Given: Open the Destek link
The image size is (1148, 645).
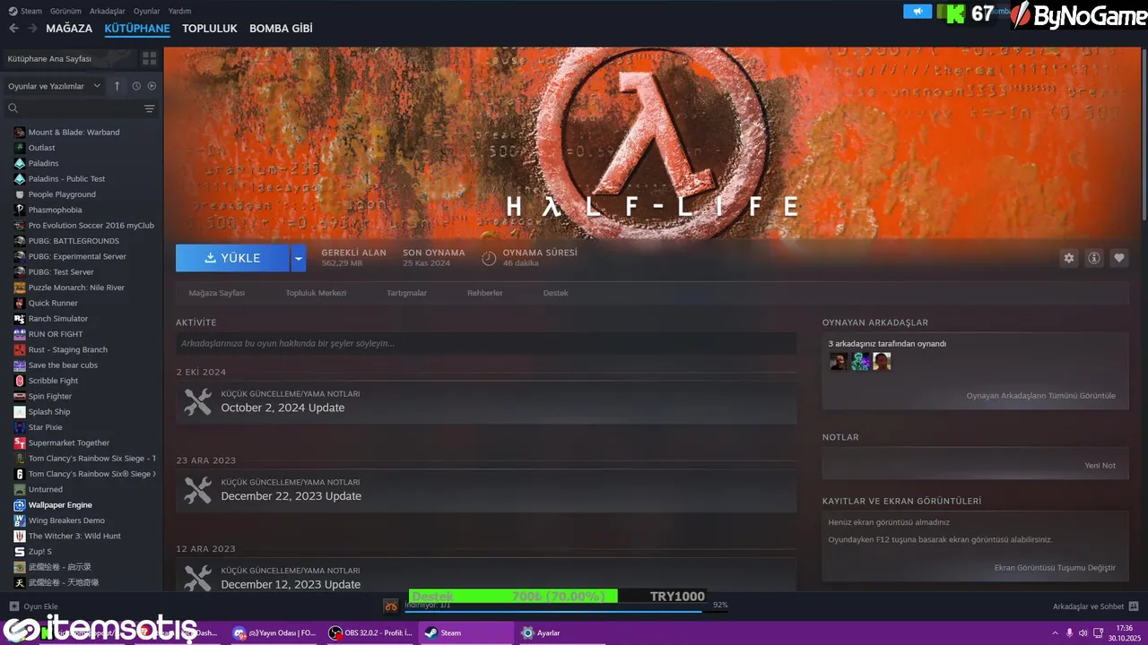Looking at the screenshot, I should tap(555, 293).
